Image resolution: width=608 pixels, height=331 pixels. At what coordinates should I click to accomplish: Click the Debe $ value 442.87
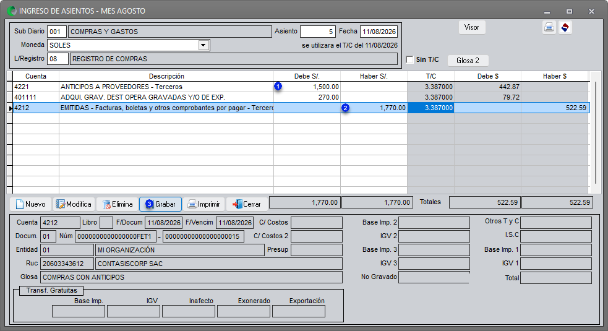point(509,87)
